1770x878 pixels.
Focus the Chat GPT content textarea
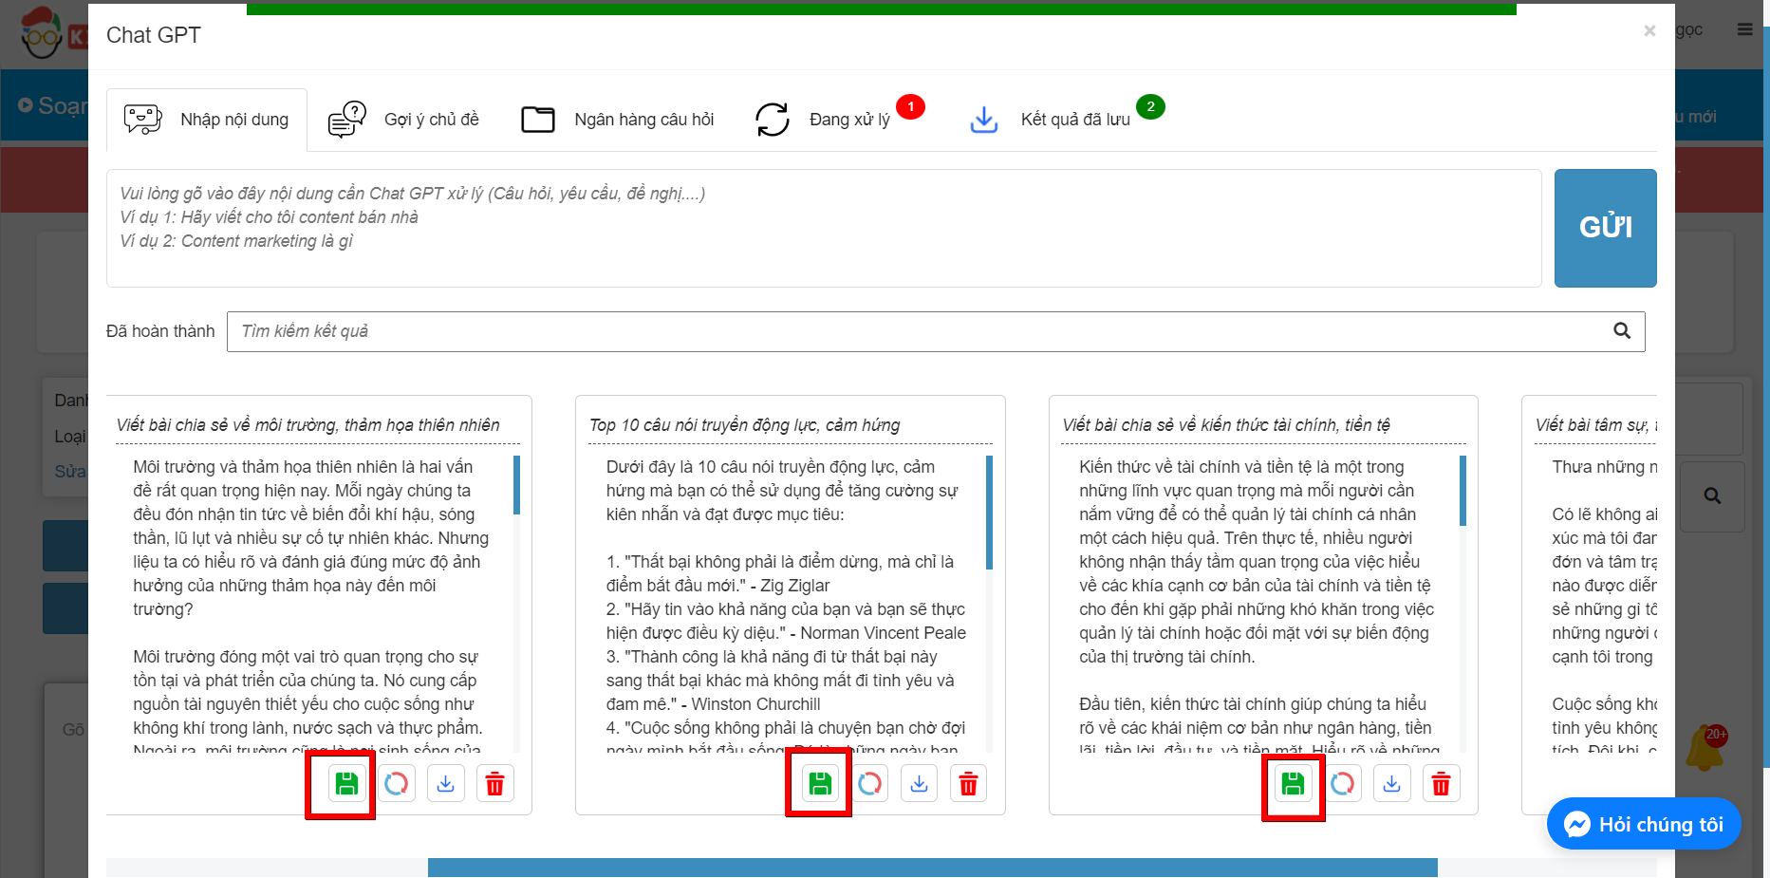(x=824, y=228)
